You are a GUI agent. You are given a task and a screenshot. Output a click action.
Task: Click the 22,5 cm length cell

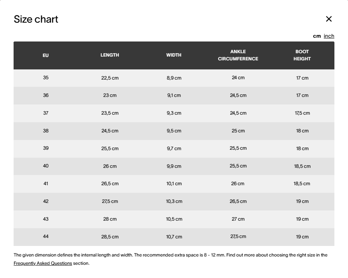point(110,78)
